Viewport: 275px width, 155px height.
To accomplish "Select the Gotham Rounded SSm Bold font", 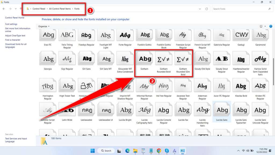I will coord(183,63).
